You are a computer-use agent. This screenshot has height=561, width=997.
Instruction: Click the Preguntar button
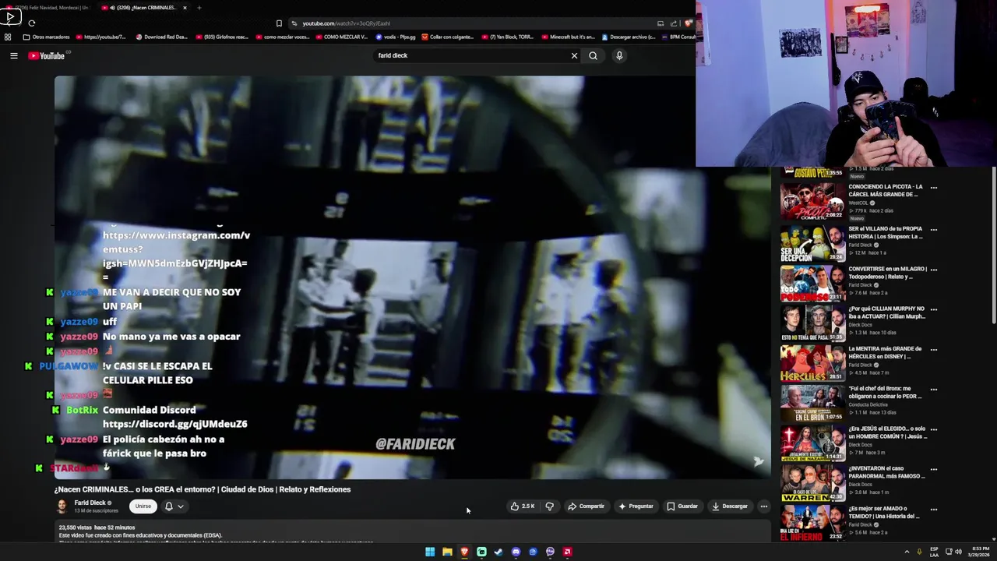[636, 506]
